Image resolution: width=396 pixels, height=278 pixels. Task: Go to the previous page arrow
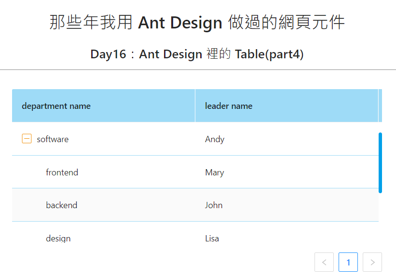click(324, 262)
